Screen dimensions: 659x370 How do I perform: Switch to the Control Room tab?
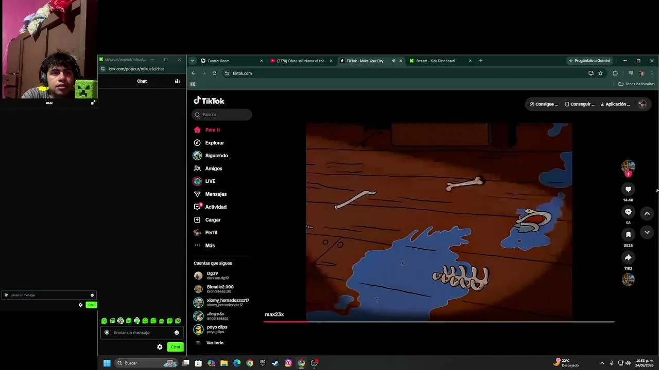click(x=232, y=61)
